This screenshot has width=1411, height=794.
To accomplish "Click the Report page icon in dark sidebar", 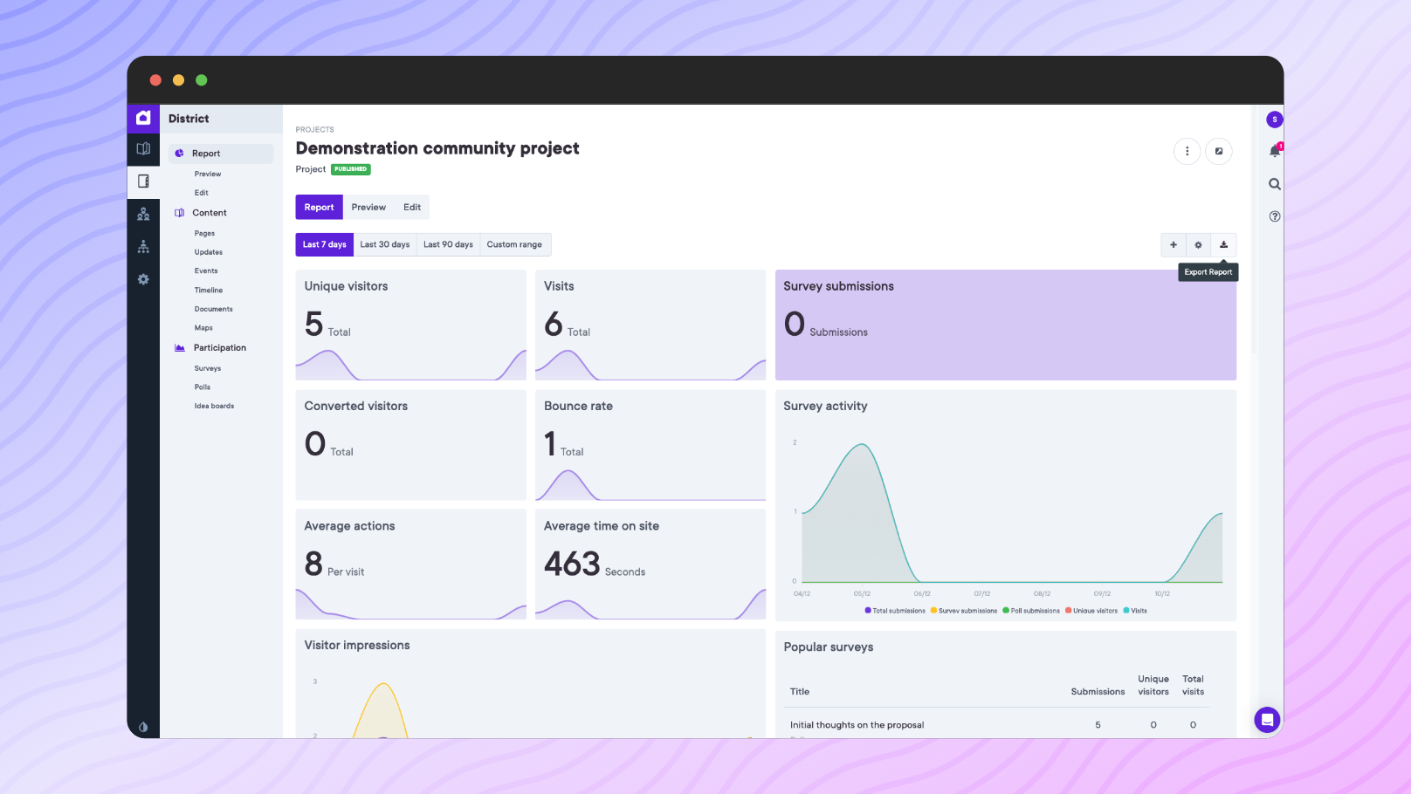I will (143, 181).
